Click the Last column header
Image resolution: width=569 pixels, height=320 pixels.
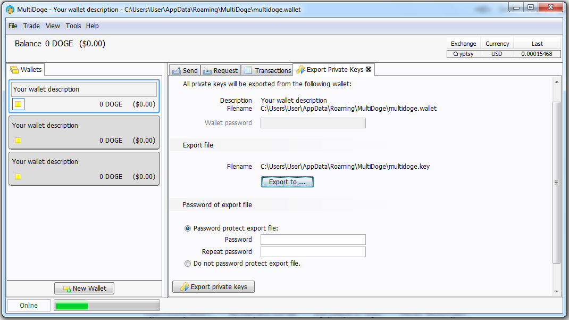(537, 44)
